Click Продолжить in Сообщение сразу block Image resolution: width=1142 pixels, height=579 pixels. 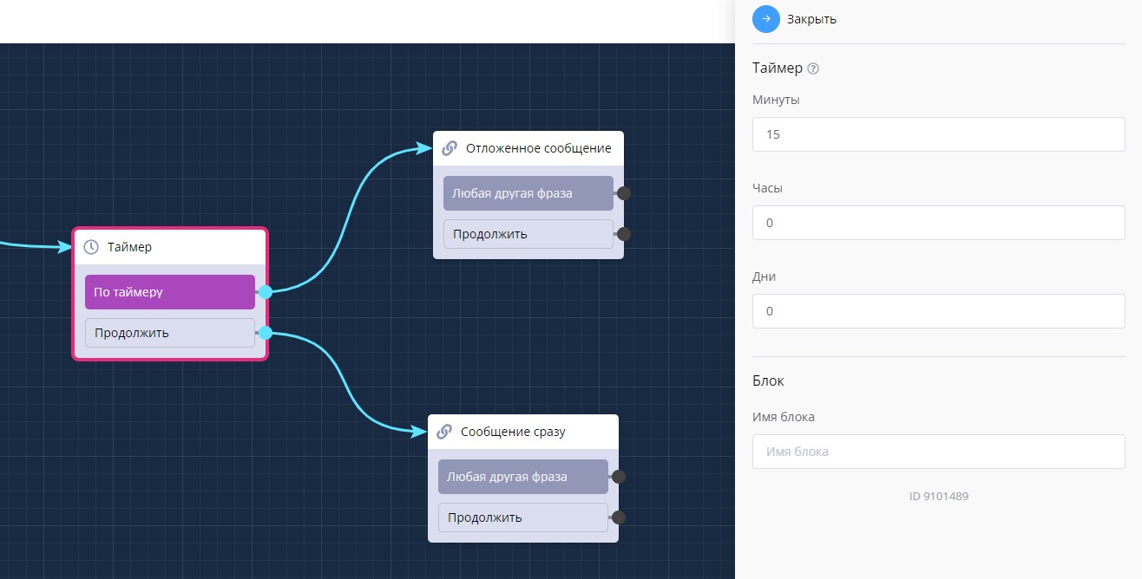[522, 517]
